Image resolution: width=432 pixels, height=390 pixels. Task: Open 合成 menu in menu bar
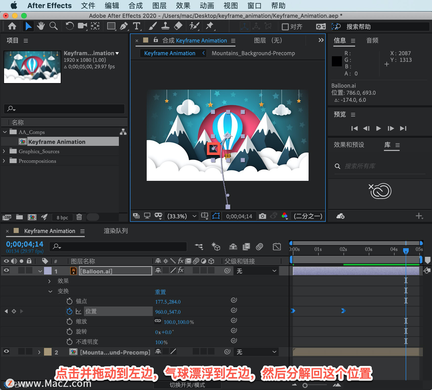[136, 6]
